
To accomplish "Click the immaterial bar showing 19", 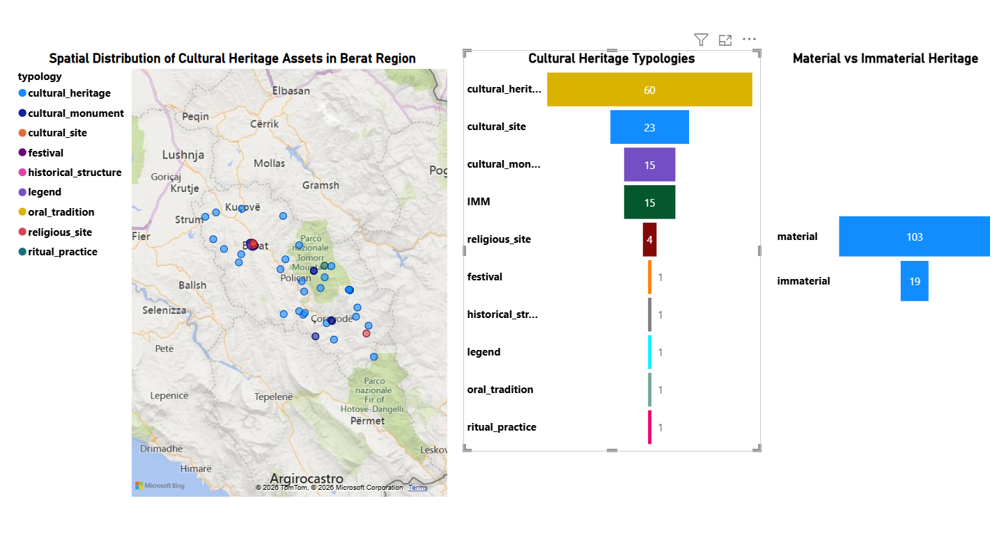I will pyautogui.click(x=914, y=281).
